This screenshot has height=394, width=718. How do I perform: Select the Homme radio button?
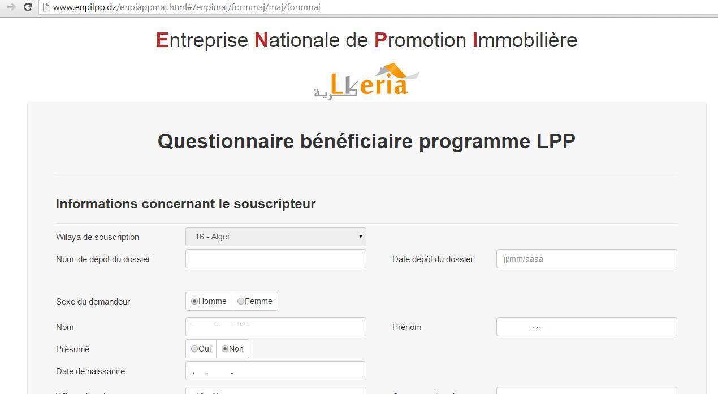pyautogui.click(x=194, y=301)
